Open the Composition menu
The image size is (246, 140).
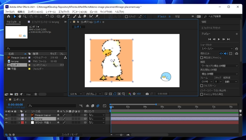point(35,12)
